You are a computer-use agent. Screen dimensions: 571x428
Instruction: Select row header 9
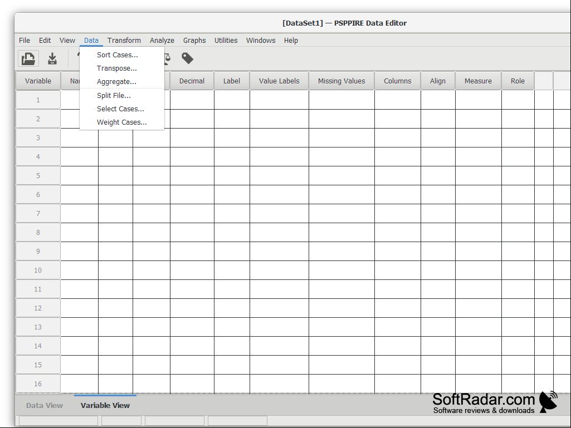(x=38, y=251)
